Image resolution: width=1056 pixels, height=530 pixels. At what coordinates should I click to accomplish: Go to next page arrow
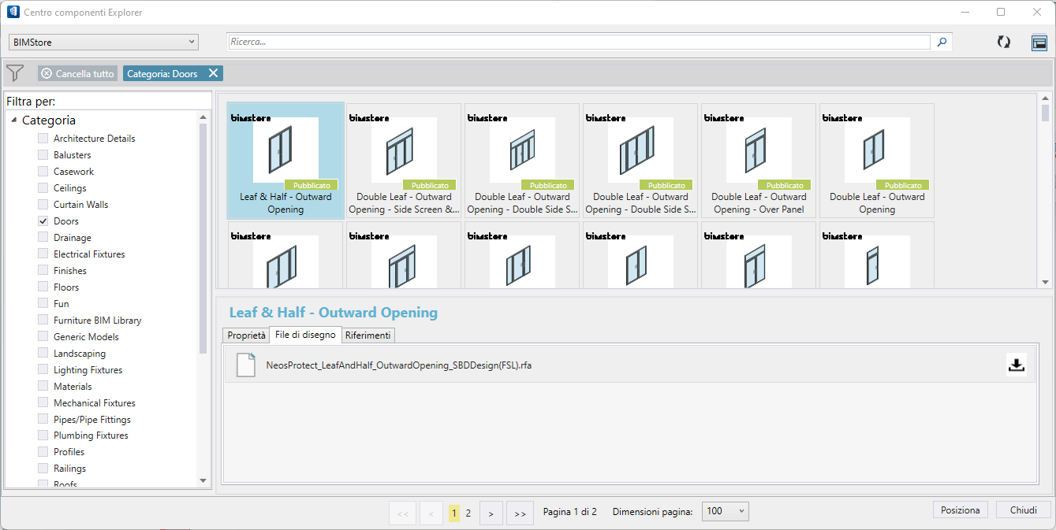coord(491,513)
